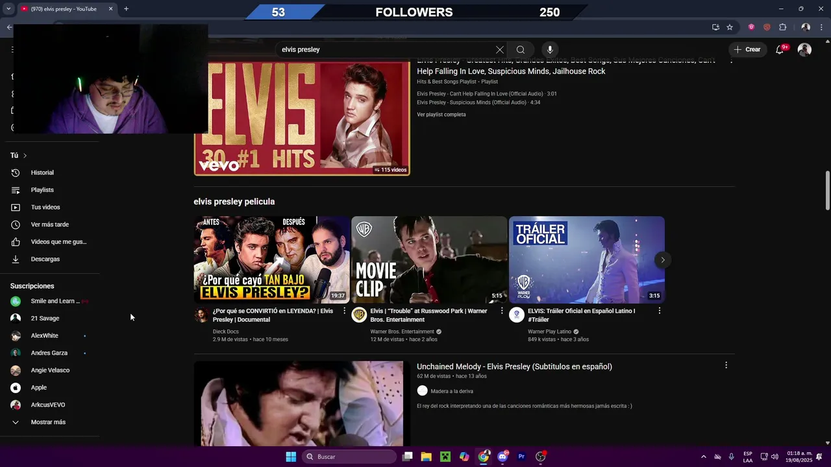This screenshot has width=831, height=467.
Task: Open the ¿Por qué cayó tan bajo Elvis thumbnail
Action: [272, 259]
